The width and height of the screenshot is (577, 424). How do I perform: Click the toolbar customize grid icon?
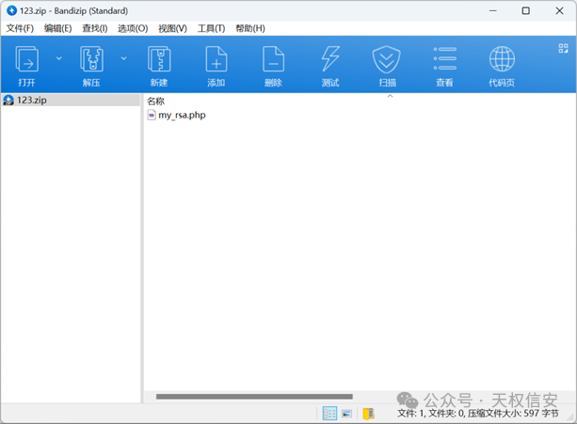[563, 48]
